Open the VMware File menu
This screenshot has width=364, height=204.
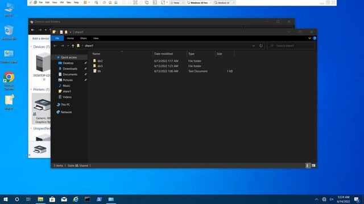tap(40, 2)
